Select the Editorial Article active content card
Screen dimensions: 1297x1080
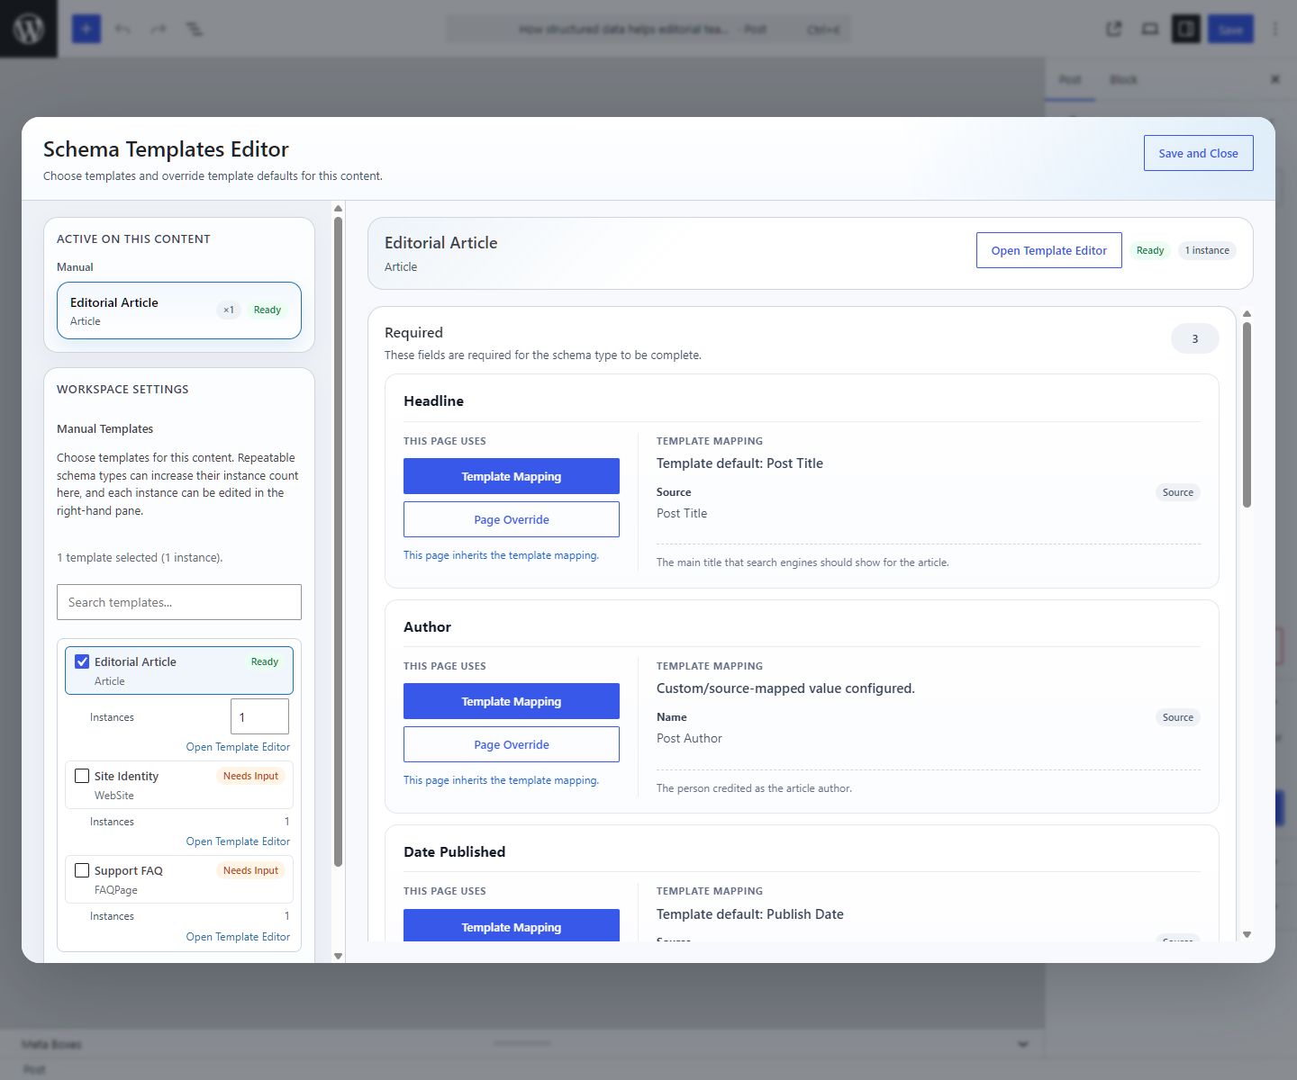coord(179,310)
